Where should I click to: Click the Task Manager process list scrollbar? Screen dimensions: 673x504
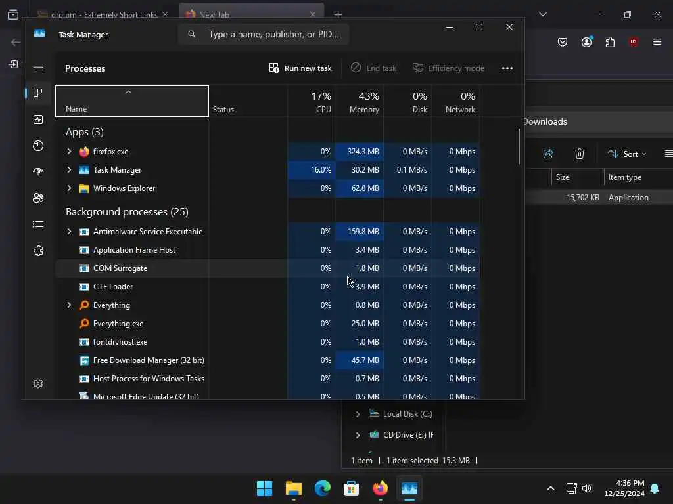[519, 146]
